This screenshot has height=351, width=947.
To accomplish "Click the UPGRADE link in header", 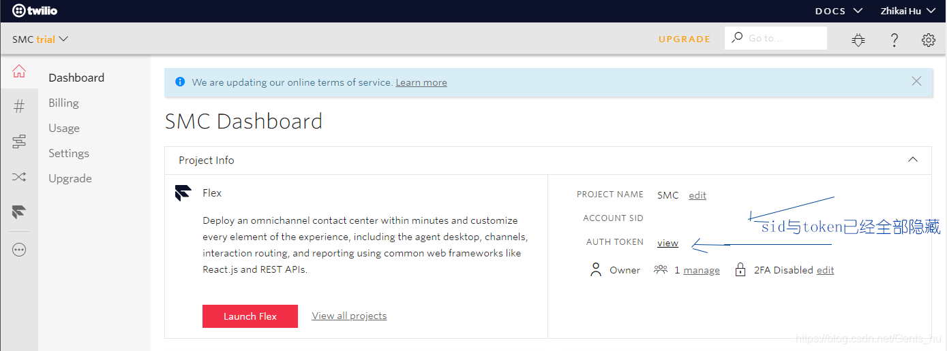I will tap(685, 39).
